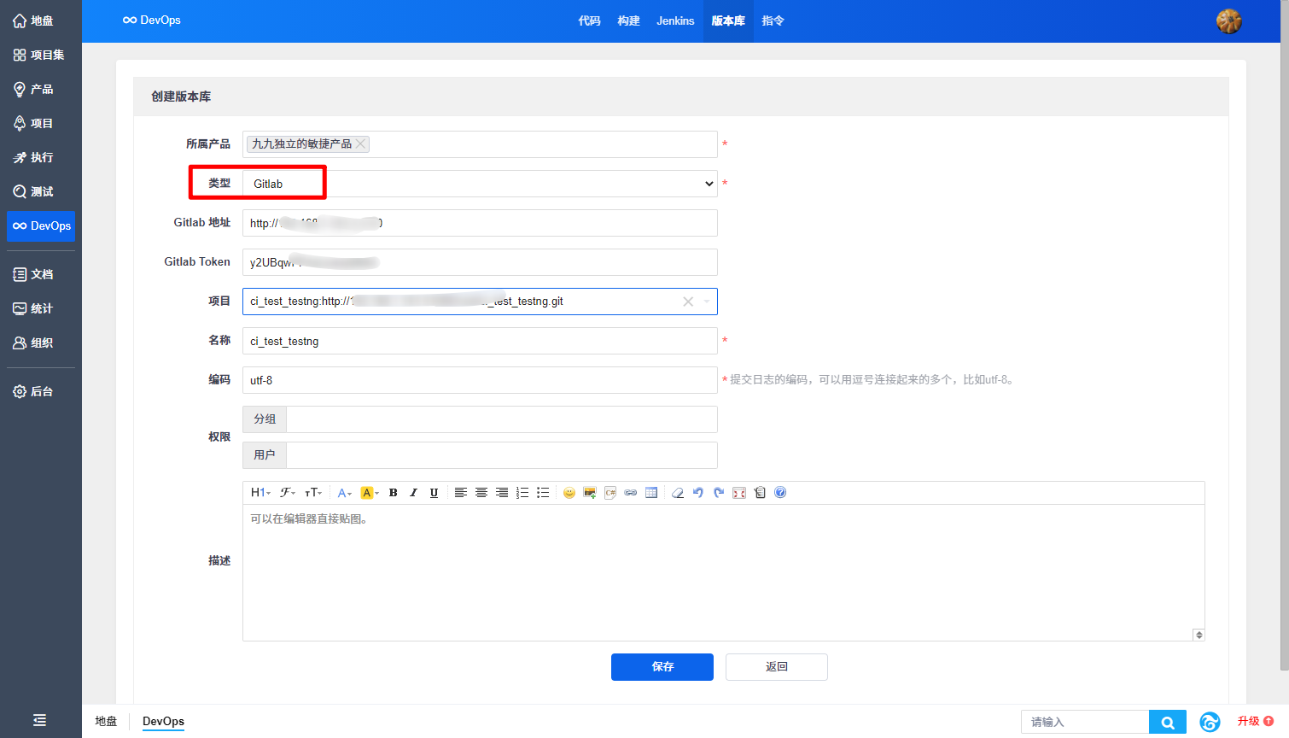Click the insert image icon
The image size is (1289, 738).
tap(590, 493)
